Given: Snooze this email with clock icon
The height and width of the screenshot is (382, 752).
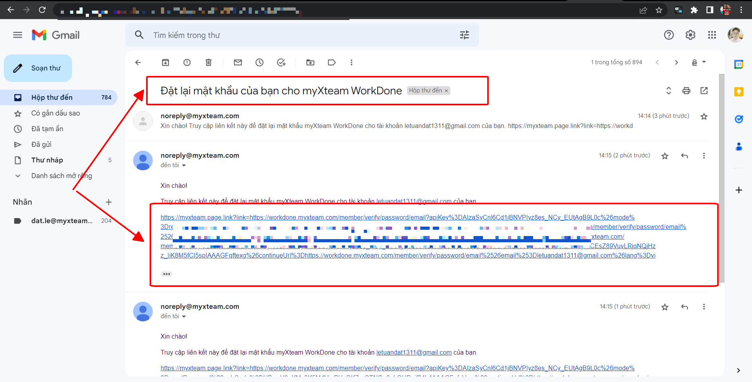Looking at the screenshot, I should tap(259, 63).
